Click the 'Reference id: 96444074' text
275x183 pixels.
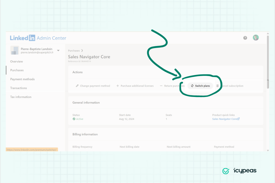(79, 61)
